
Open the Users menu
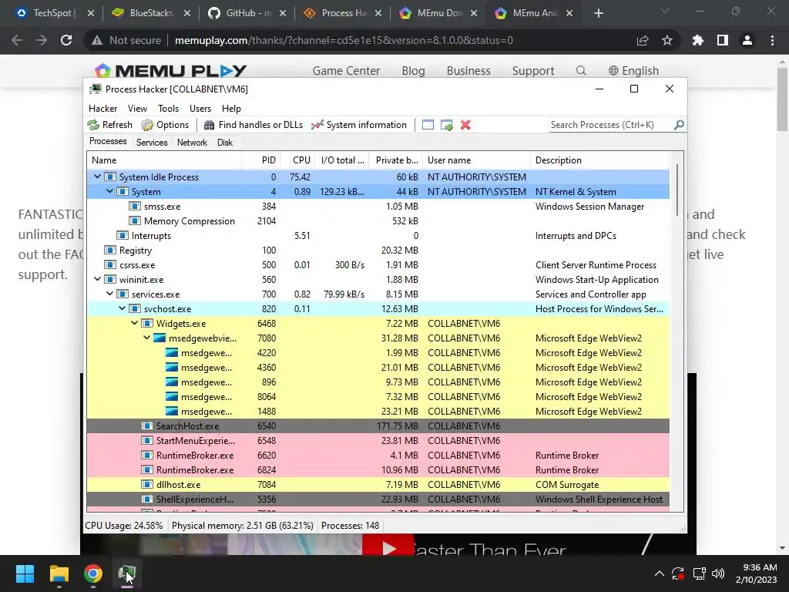point(200,108)
